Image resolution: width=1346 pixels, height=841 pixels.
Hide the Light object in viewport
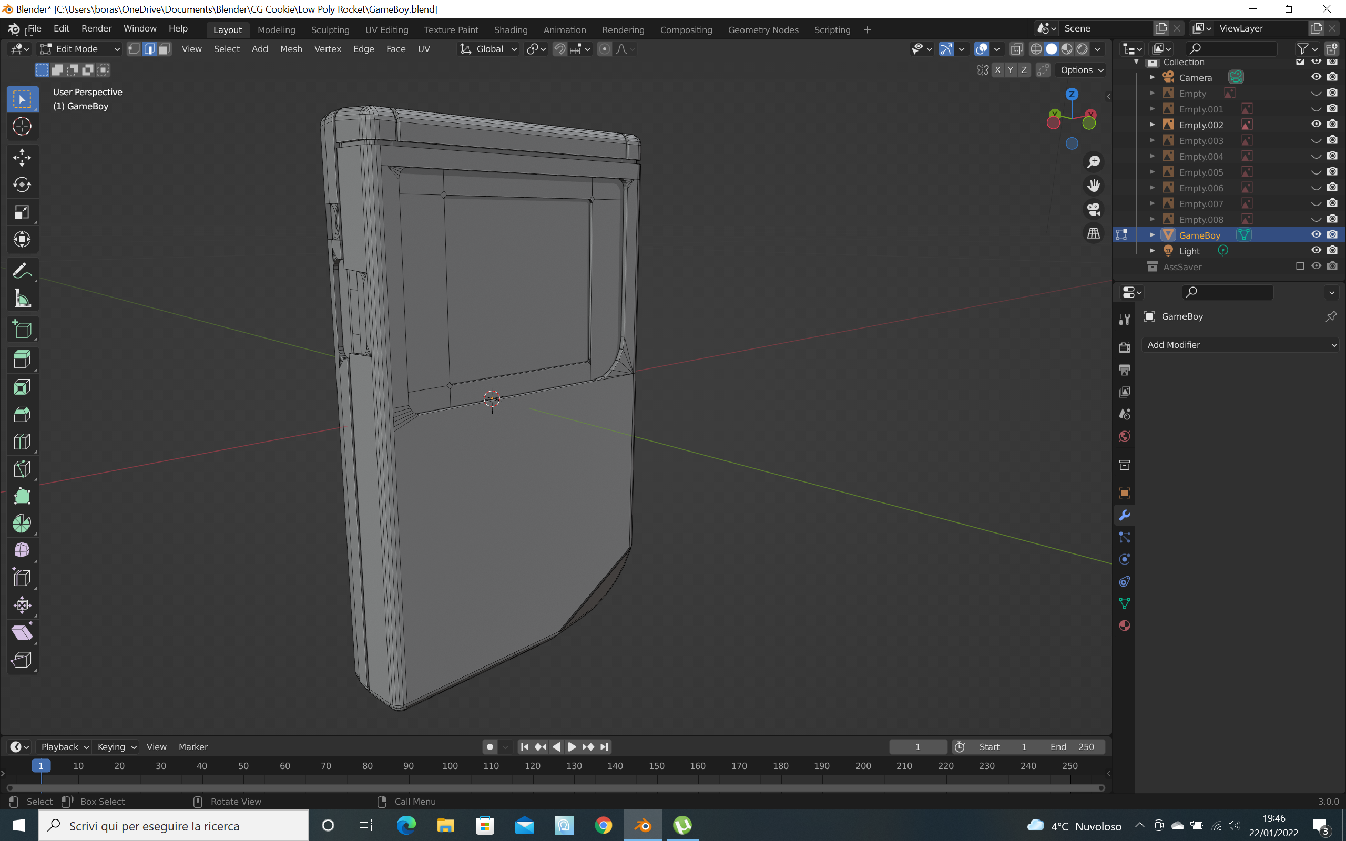coord(1316,251)
